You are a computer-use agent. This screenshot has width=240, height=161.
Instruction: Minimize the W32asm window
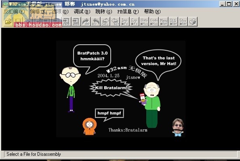coord(222,4)
